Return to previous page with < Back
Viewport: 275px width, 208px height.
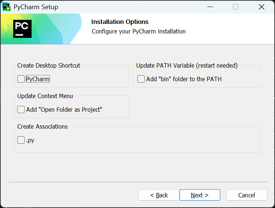159,195
